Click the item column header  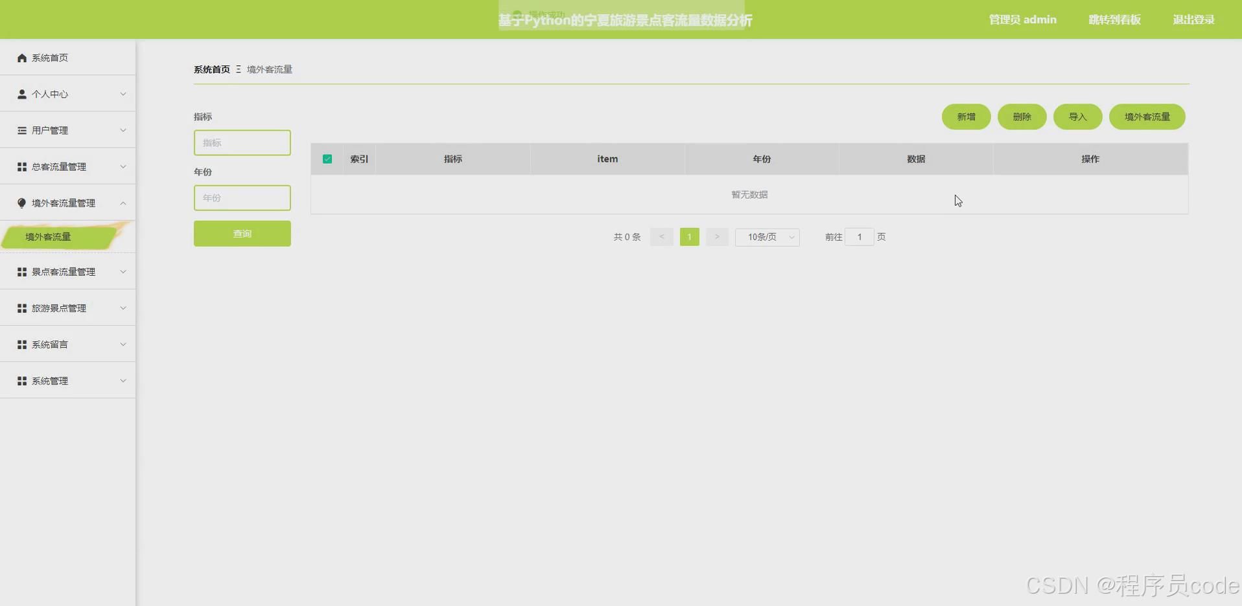pyautogui.click(x=607, y=159)
